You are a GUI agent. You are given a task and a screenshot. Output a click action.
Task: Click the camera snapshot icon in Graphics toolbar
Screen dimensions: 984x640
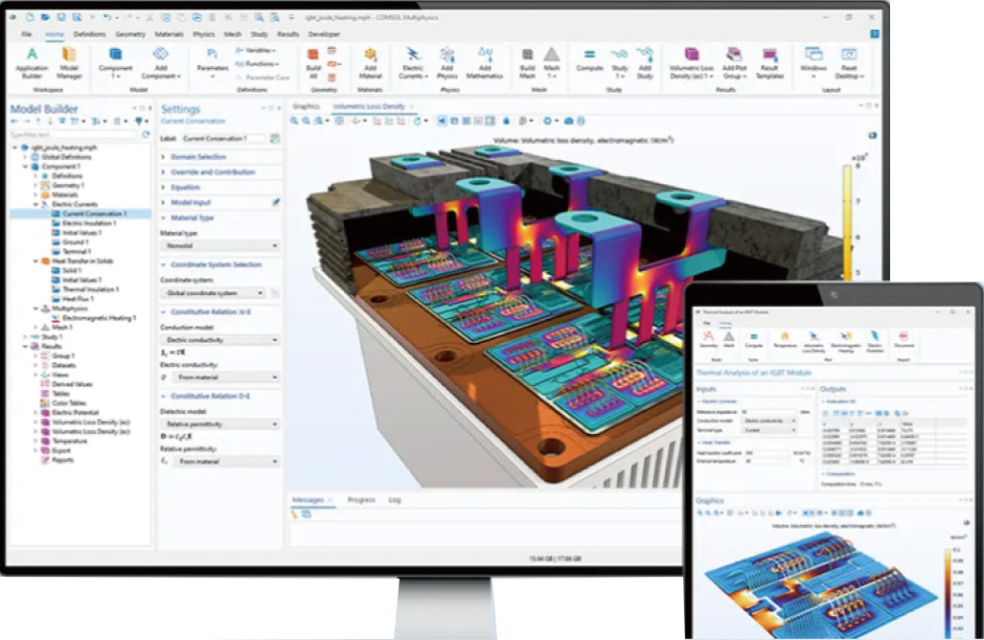[568, 121]
